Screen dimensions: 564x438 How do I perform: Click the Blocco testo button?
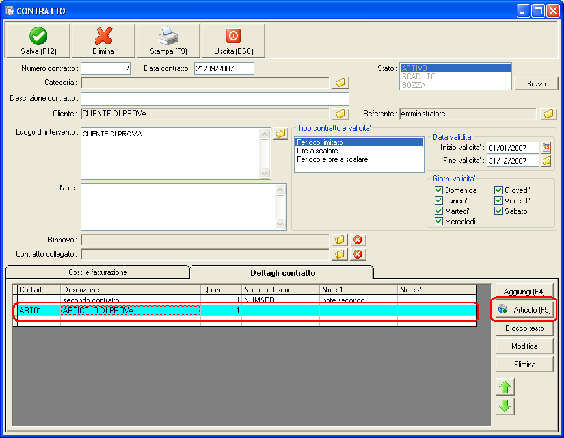pyautogui.click(x=524, y=328)
